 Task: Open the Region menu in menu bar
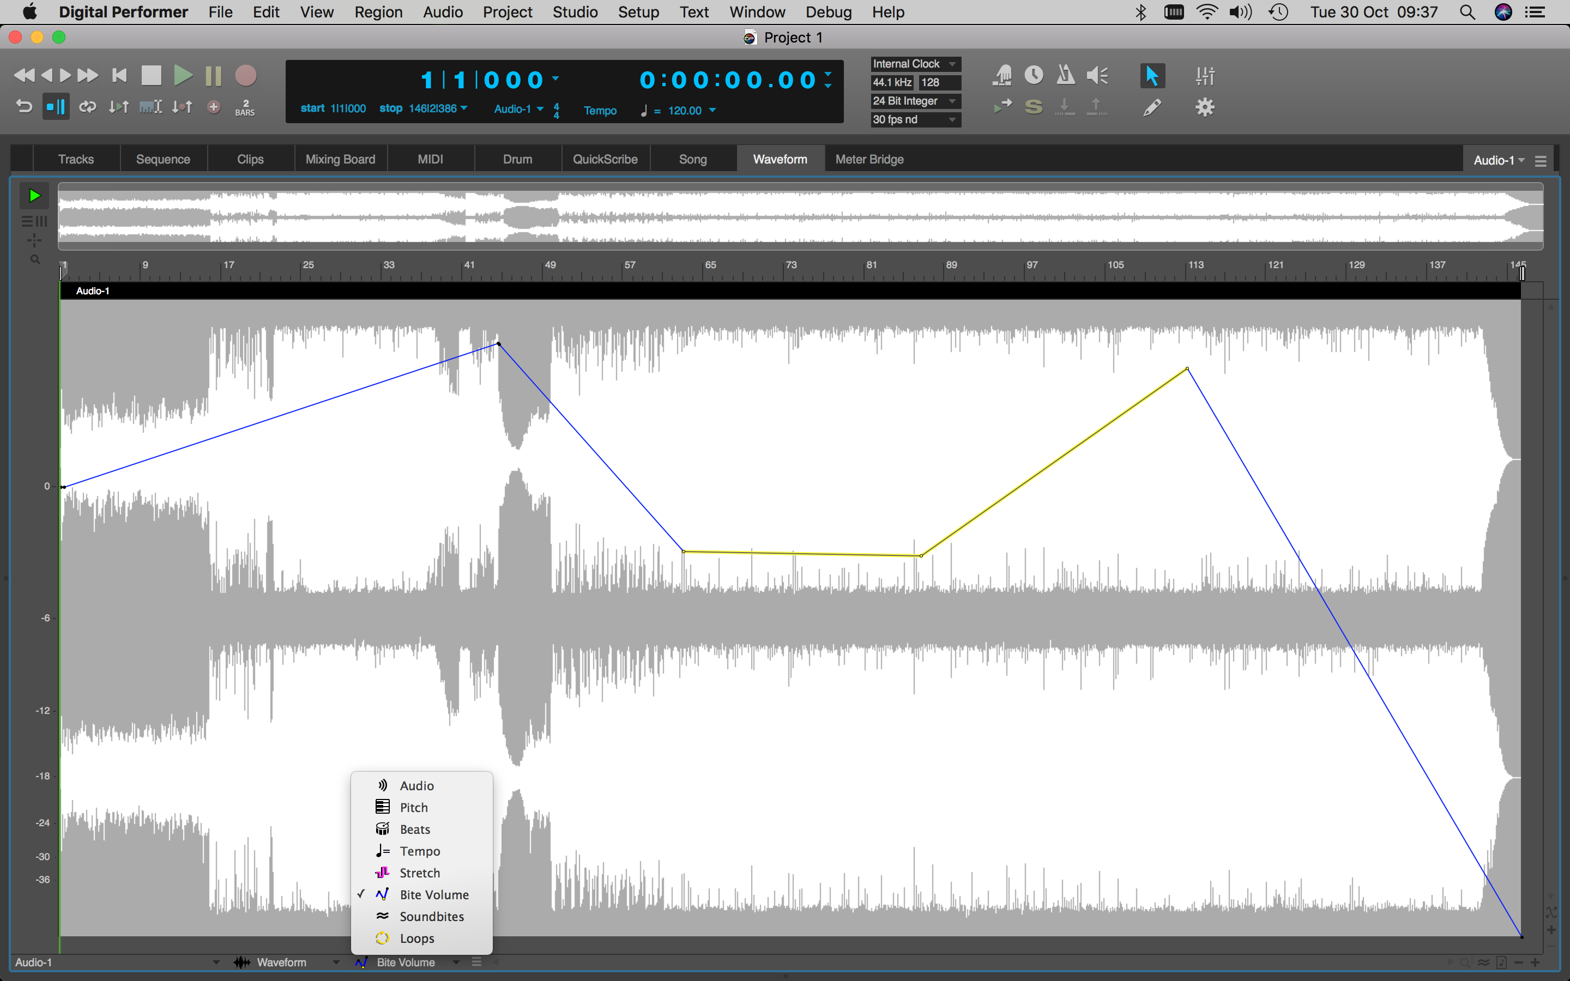(x=378, y=11)
